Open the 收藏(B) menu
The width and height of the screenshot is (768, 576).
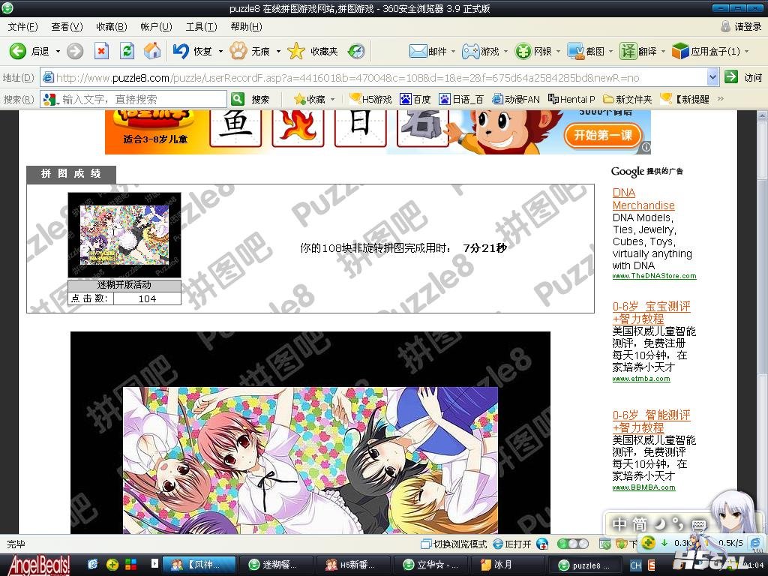tap(112, 26)
